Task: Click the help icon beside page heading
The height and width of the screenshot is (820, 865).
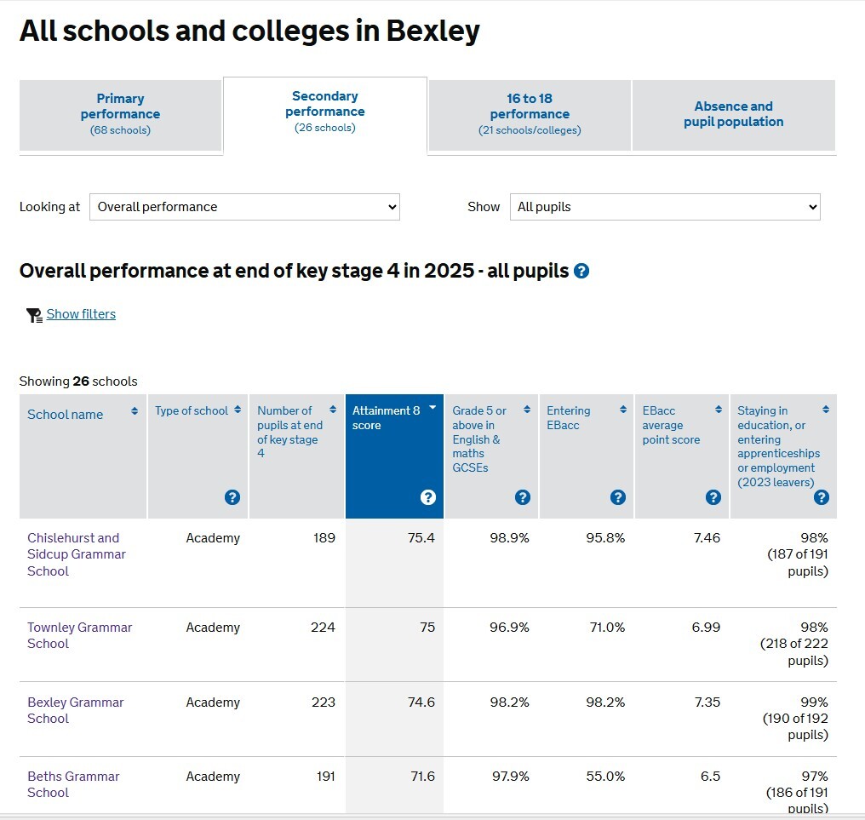Action: (x=581, y=271)
